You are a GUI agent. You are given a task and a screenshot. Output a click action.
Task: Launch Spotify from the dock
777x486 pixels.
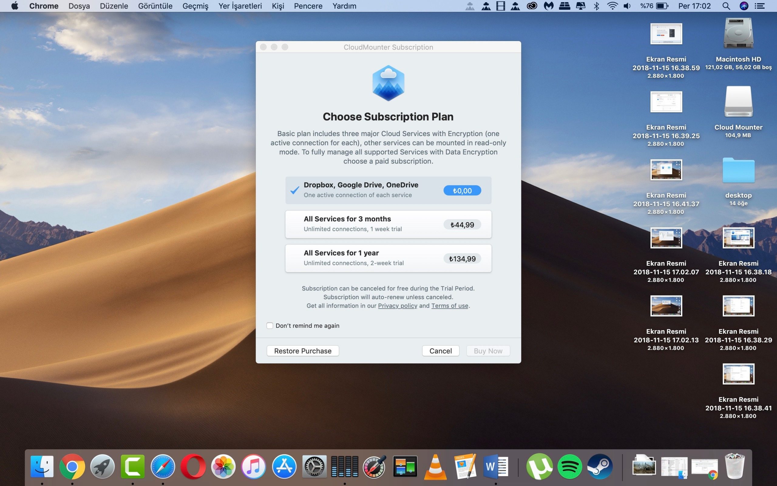(570, 466)
